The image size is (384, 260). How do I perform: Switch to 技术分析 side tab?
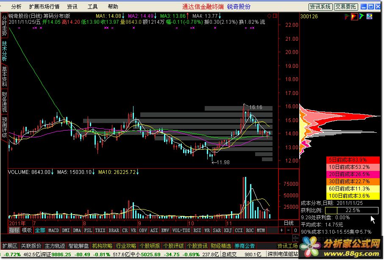(x=4, y=51)
